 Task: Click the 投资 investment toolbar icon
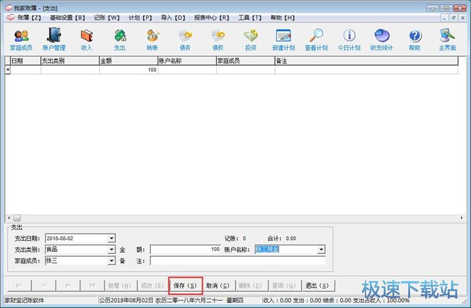point(251,39)
